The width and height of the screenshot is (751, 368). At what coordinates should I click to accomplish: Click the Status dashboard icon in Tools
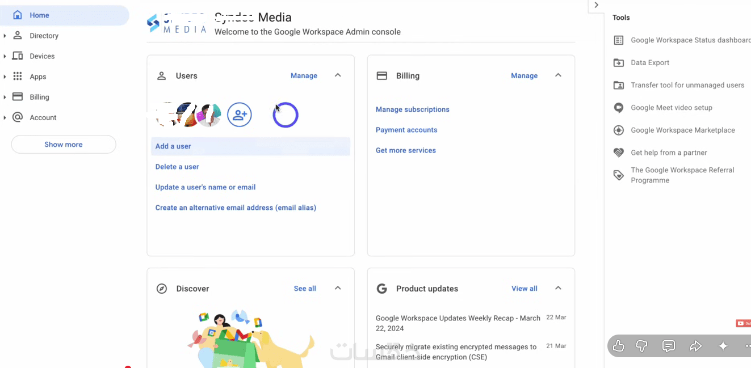click(619, 40)
